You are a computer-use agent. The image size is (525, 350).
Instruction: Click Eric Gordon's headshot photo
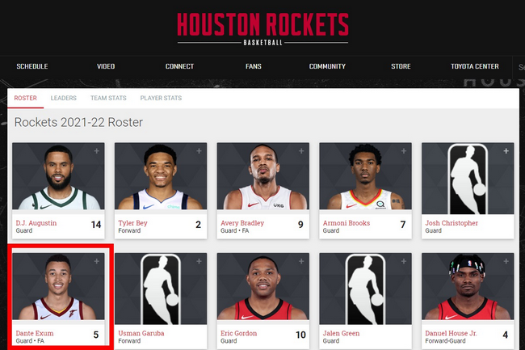263,286
